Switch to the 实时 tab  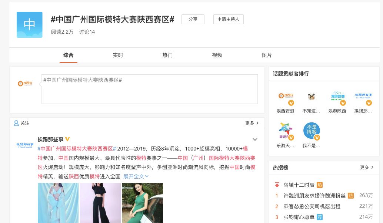118,55
